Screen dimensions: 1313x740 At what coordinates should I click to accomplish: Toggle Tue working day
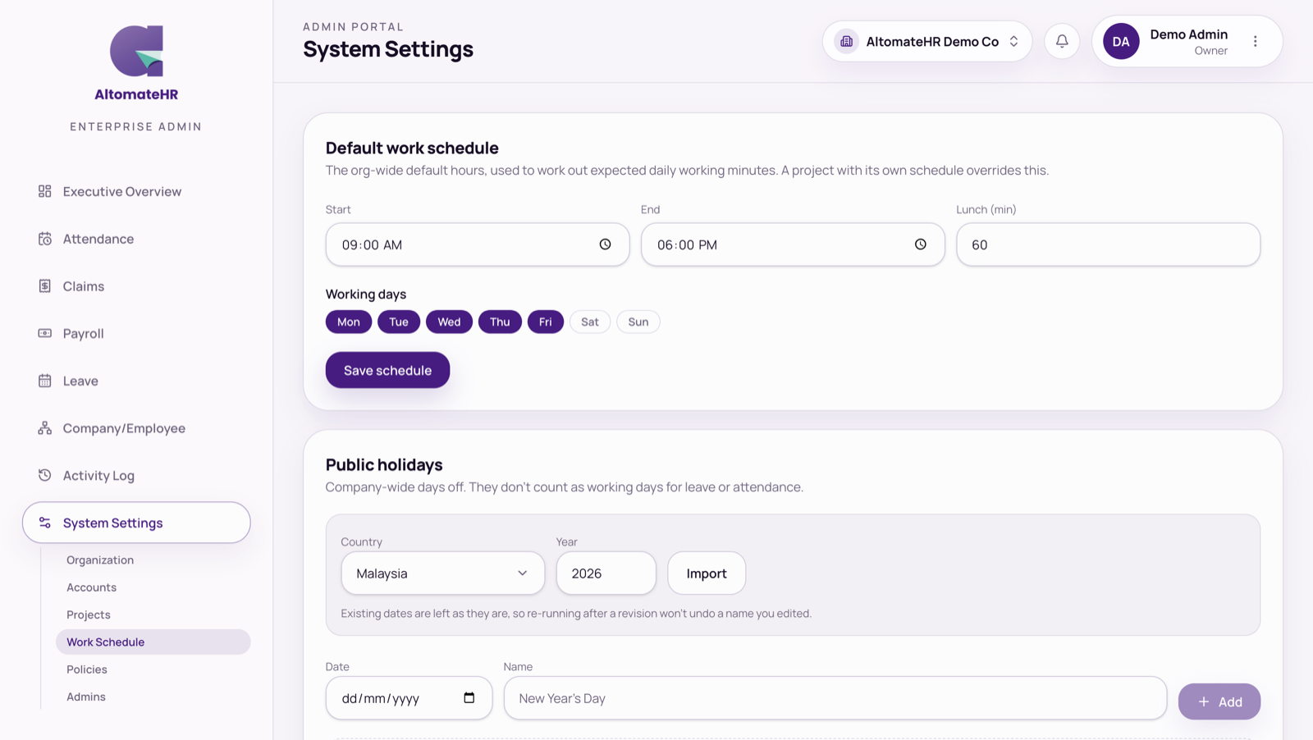[x=399, y=322]
